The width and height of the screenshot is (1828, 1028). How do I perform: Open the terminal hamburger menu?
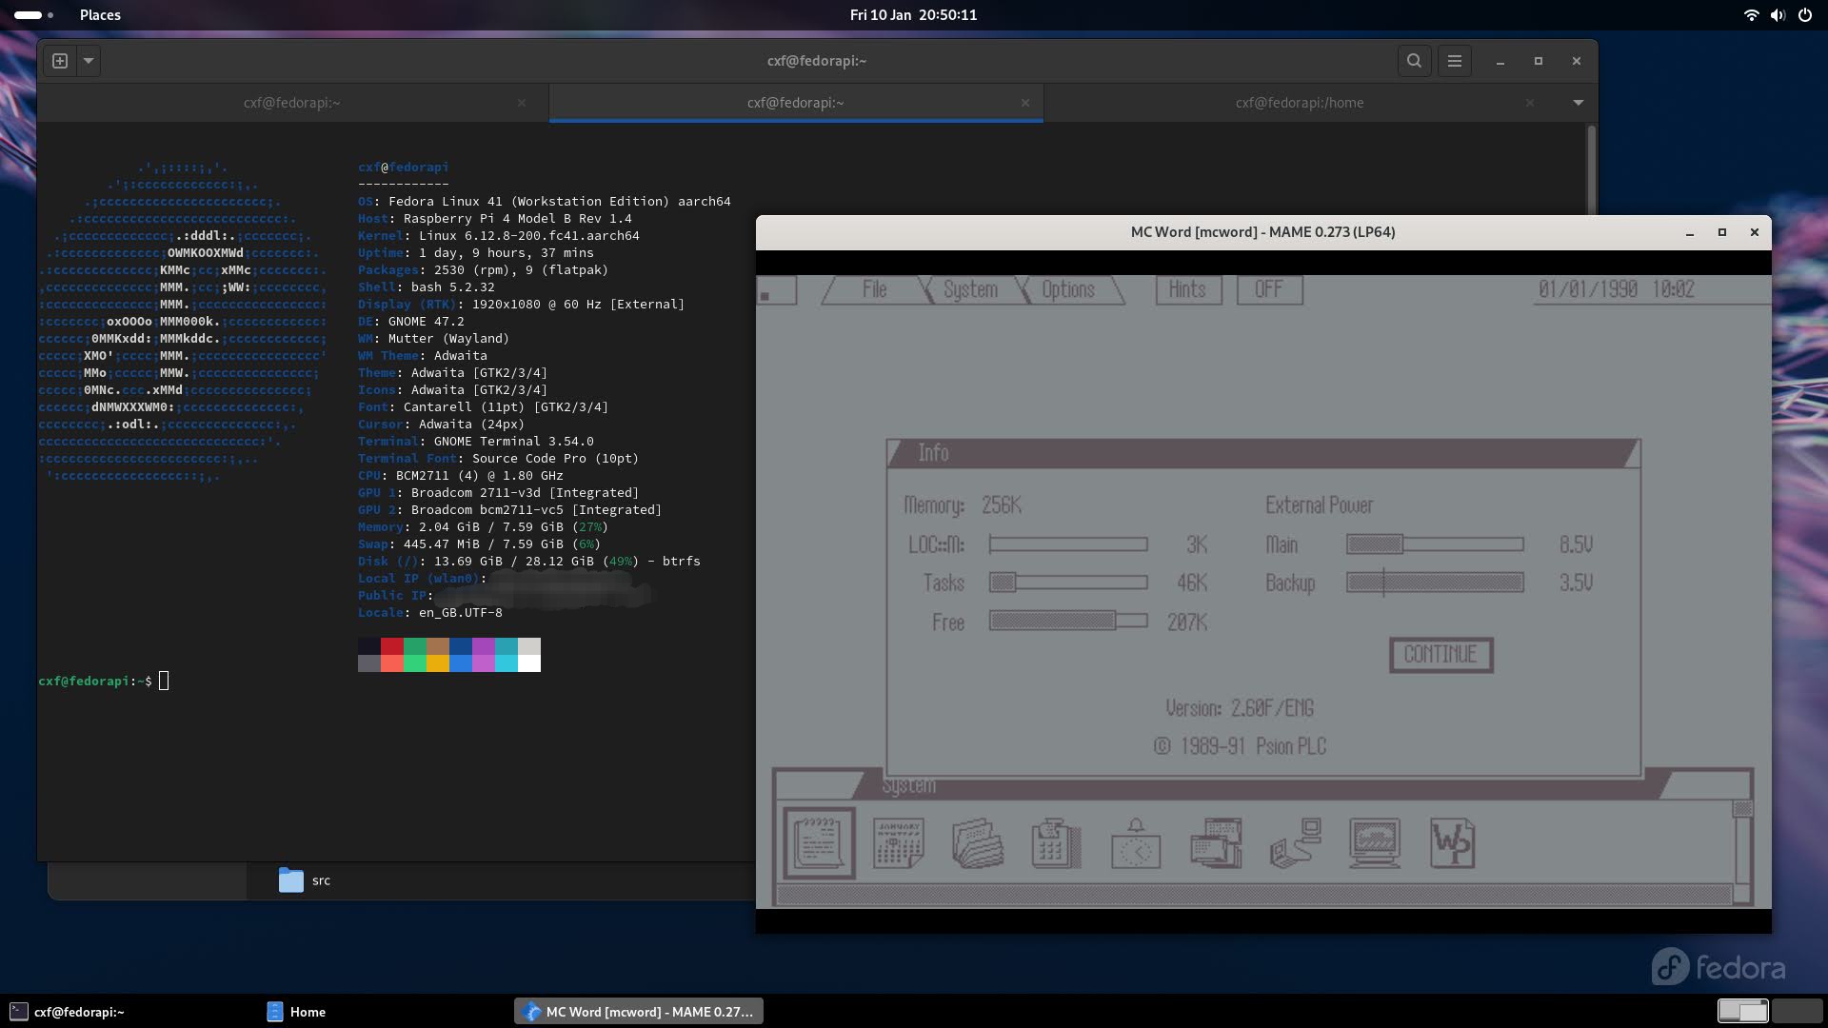click(1454, 61)
